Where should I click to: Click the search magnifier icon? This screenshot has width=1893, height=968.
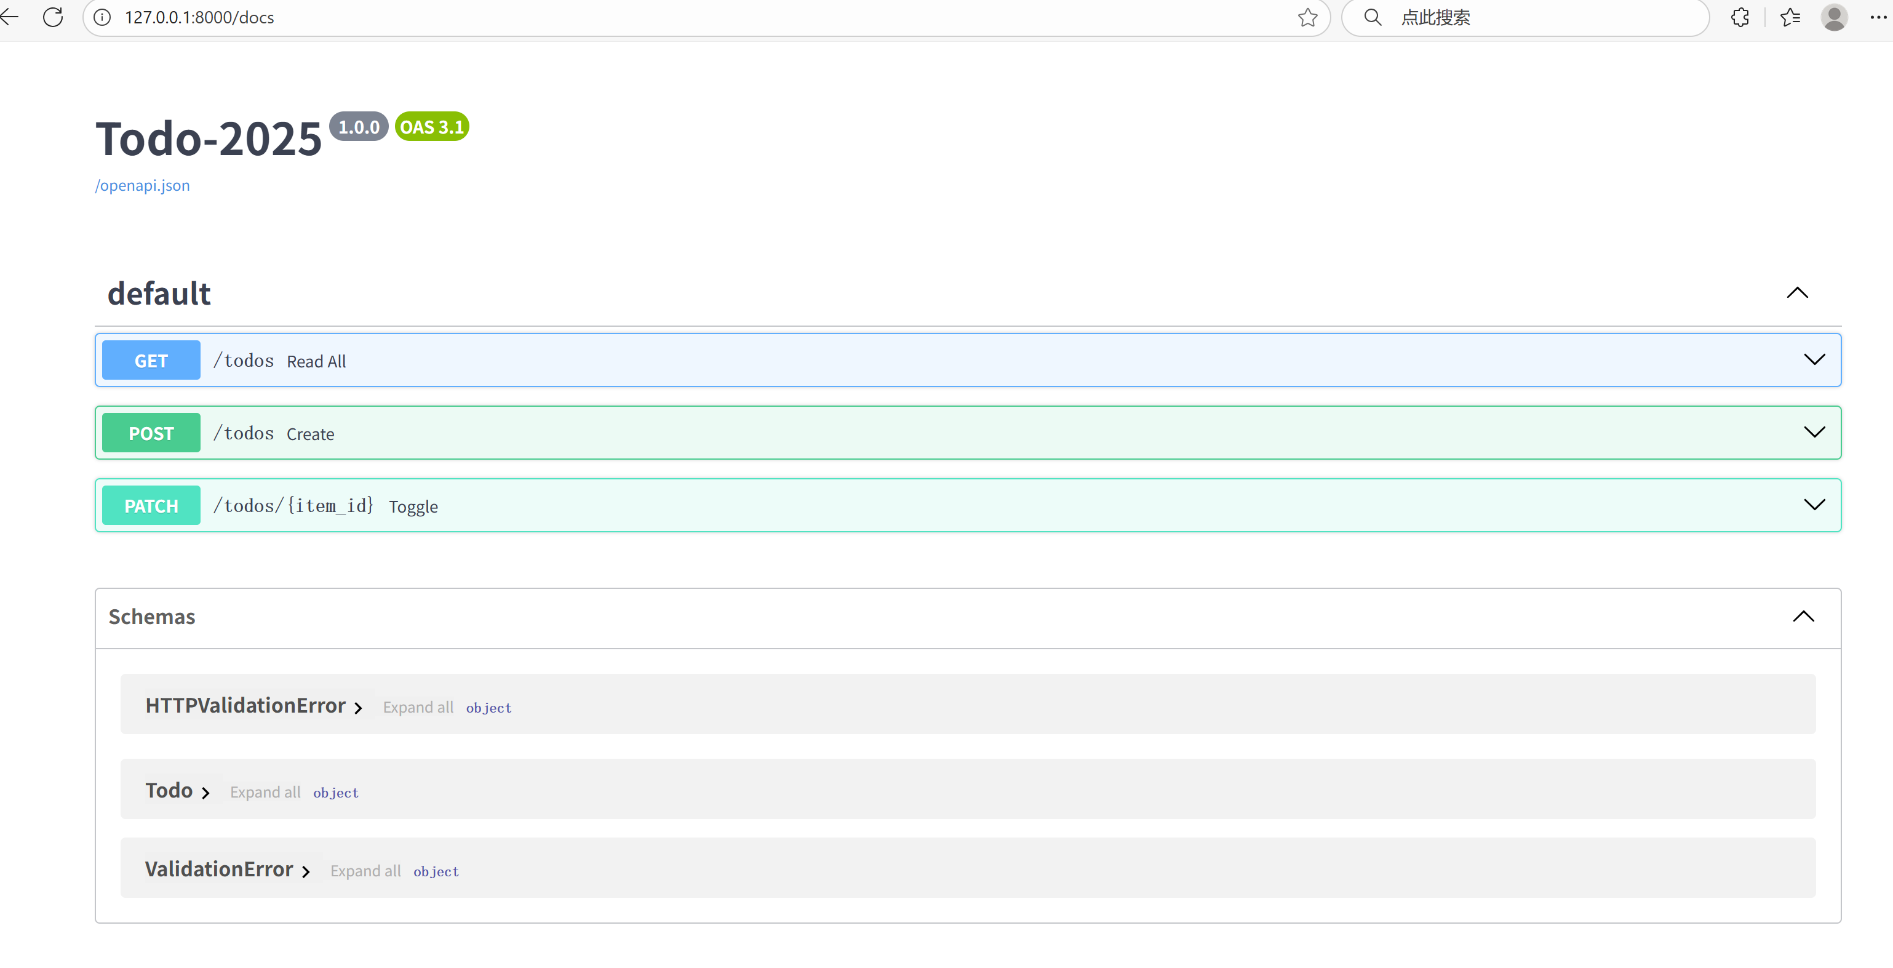pos(1372,17)
